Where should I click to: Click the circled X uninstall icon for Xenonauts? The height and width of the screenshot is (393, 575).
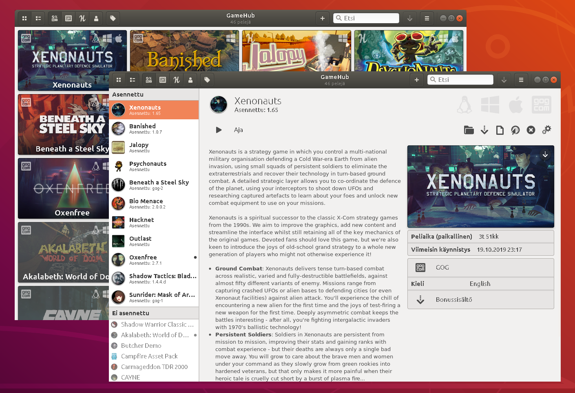tap(531, 130)
